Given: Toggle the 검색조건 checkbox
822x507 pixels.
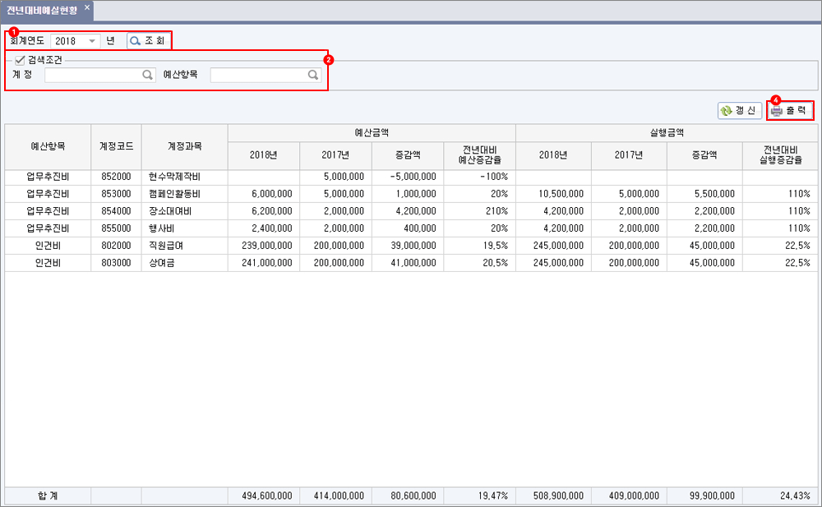Looking at the screenshot, I should click(20, 59).
